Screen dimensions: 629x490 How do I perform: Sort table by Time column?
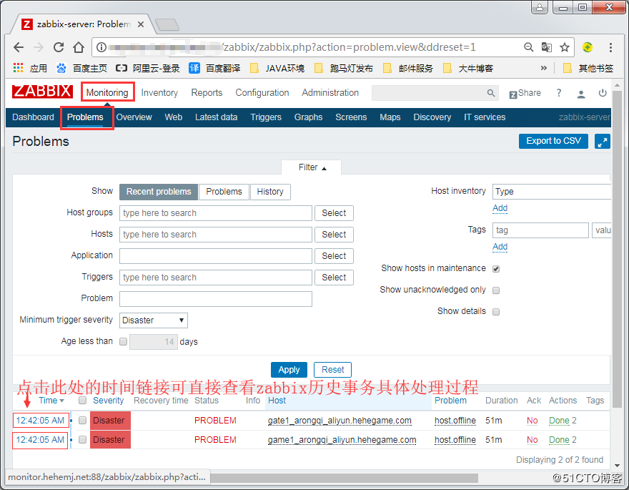pyautogui.click(x=51, y=401)
